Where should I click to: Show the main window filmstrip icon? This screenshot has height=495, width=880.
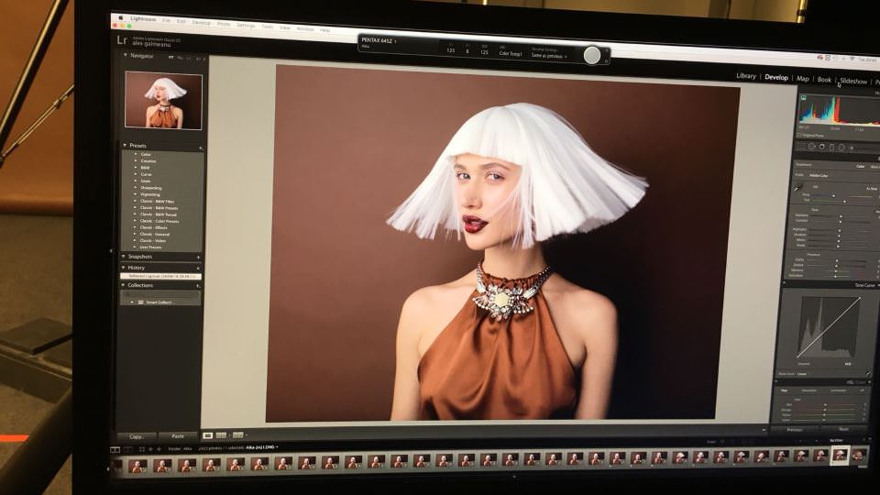115,449
